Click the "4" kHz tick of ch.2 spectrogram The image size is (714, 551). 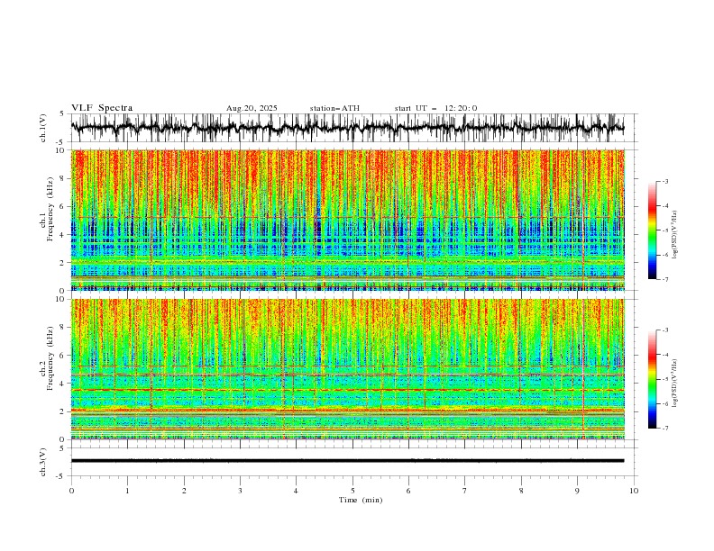[x=63, y=384]
